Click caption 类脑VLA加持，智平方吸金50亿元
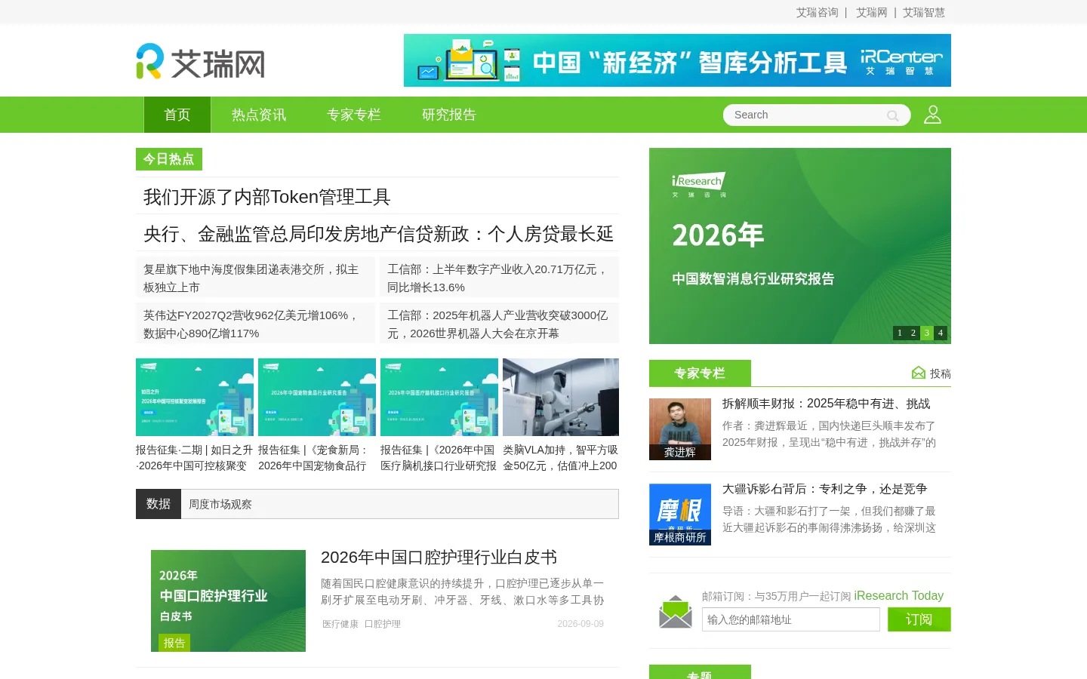 tap(561, 458)
